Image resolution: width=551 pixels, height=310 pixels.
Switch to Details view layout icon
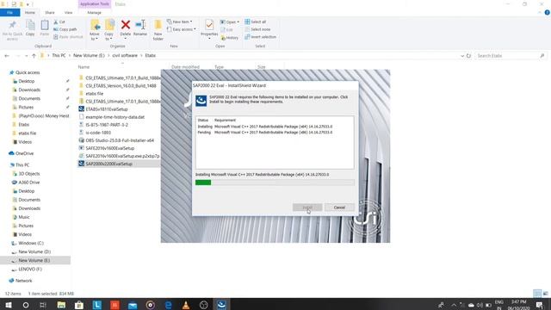pos(537,293)
